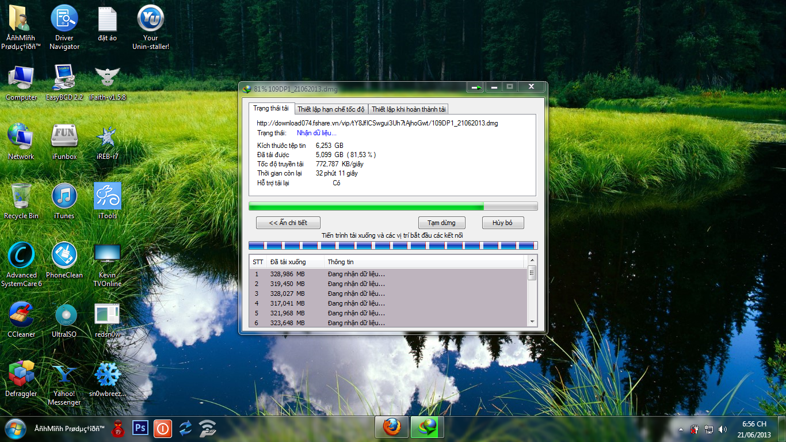This screenshot has width=786, height=442.
Task: Launch Your Unin-staller! desktop shortcut
Action: tap(151, 28)
